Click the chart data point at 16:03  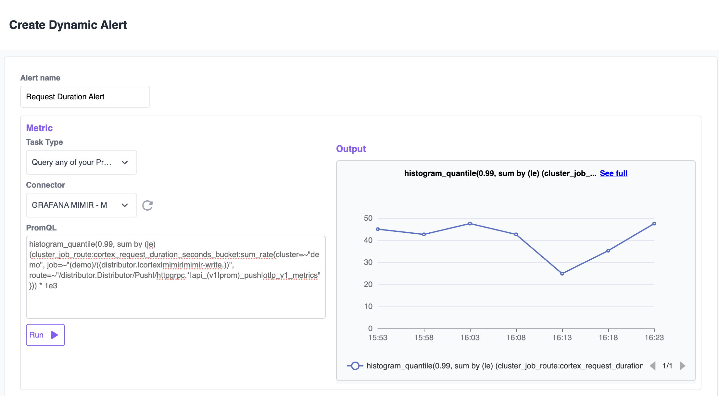pyautogui.click(x=470, y=224)
